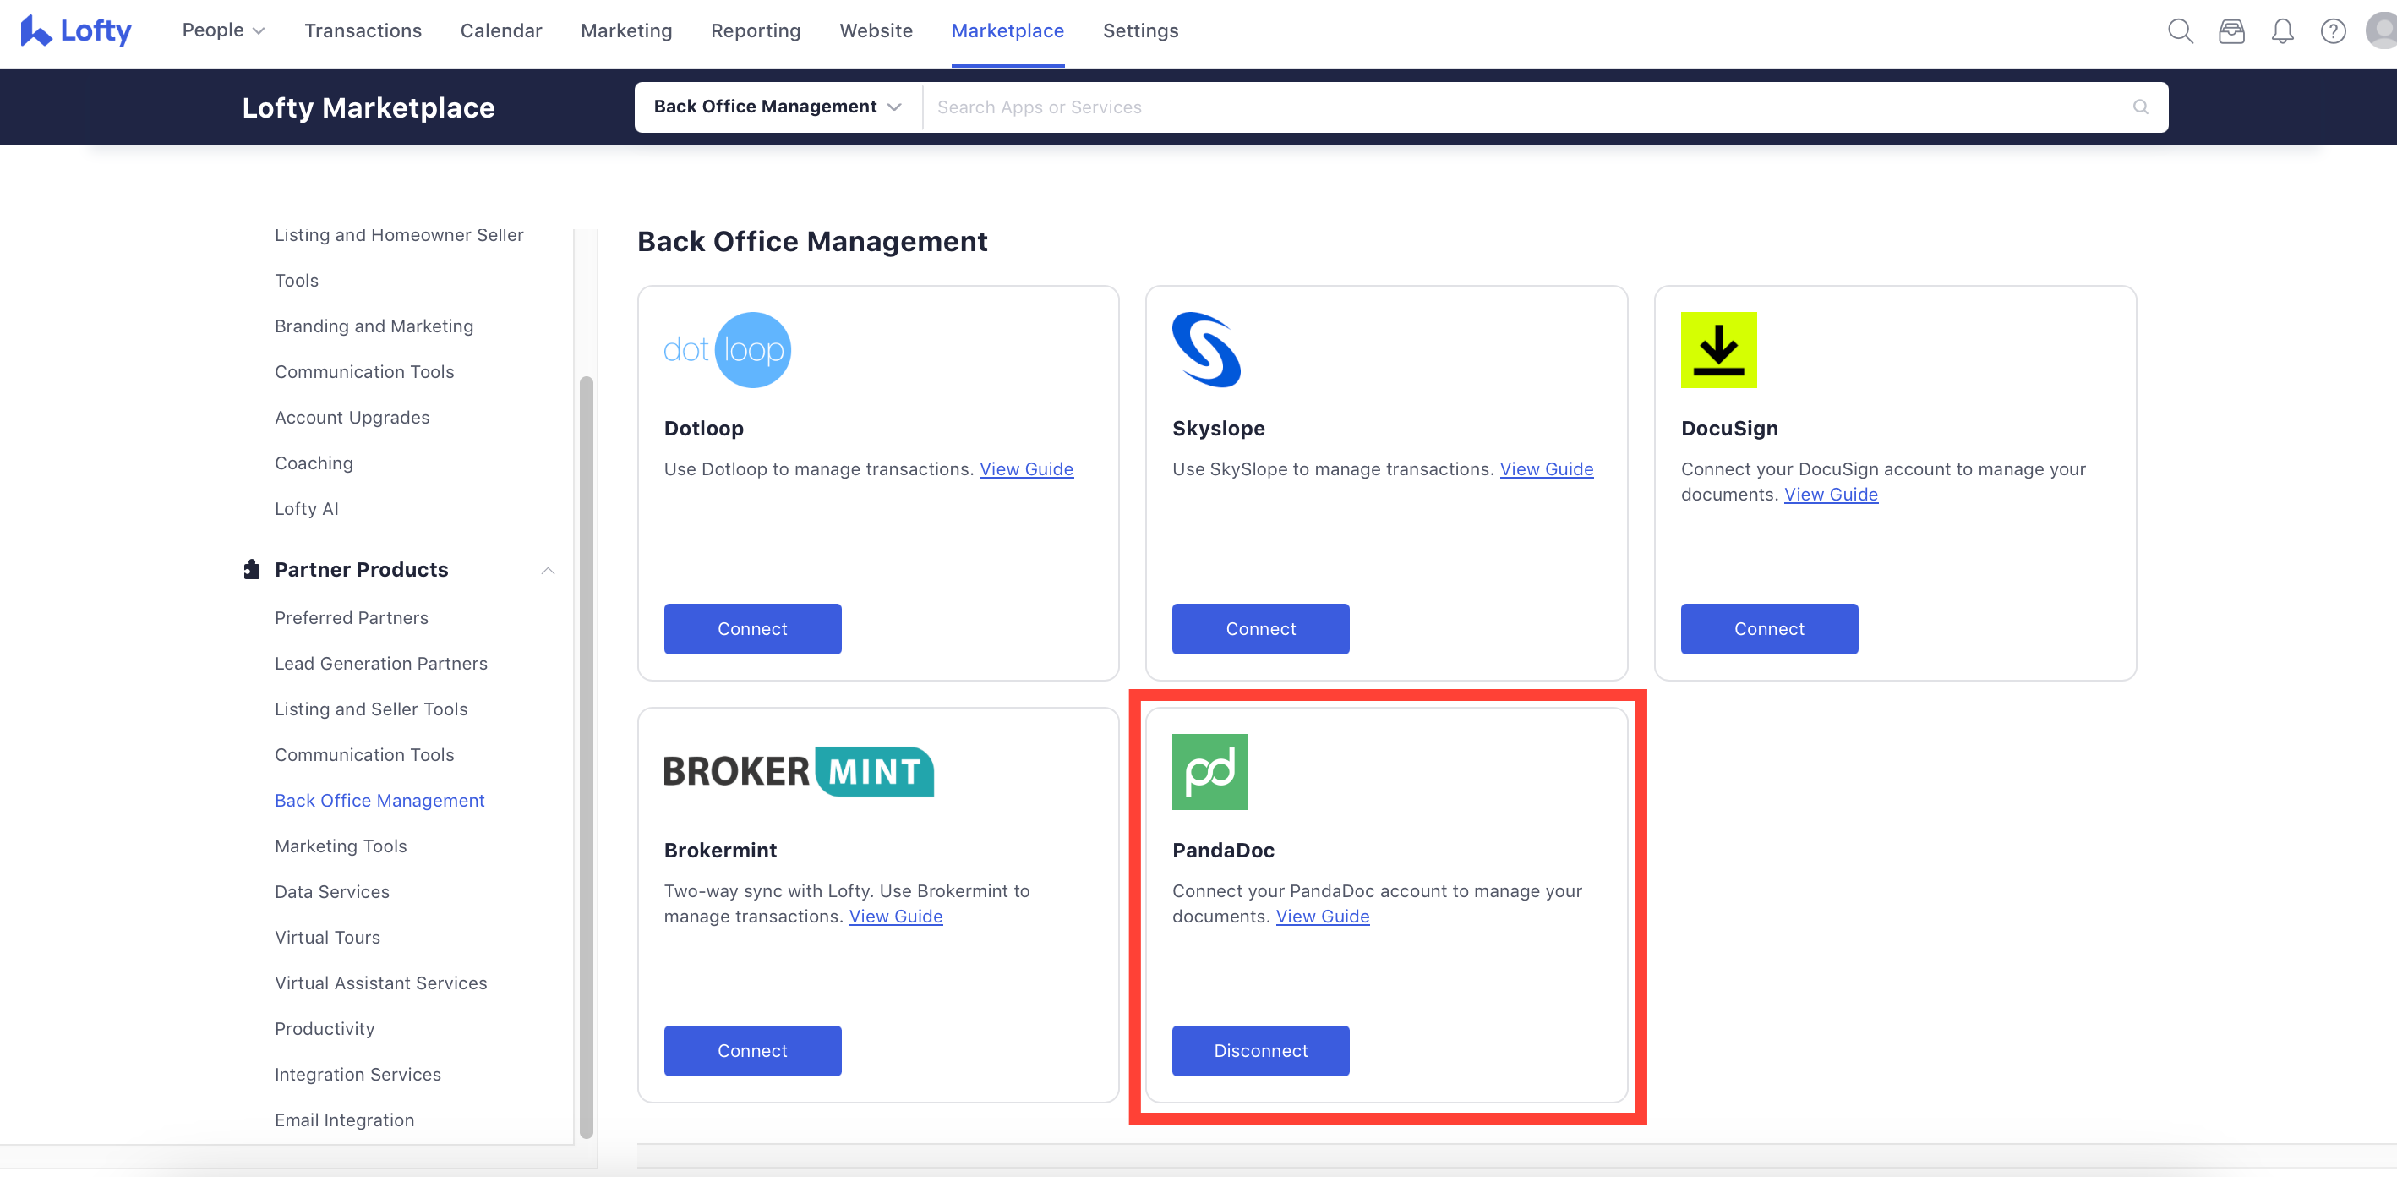The width and height of the screenshot is (2397, 1177).
Task: Switch to the Marketplace tab
Action: tap(1007, 30)
